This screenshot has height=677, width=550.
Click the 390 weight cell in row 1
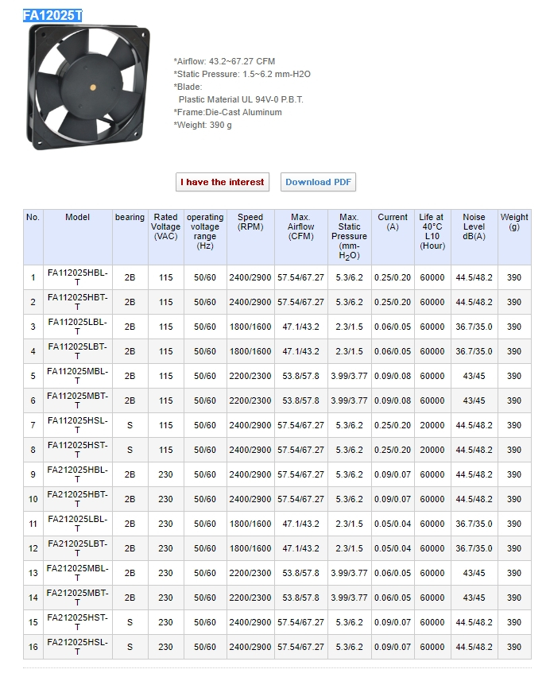click(514, 277)
